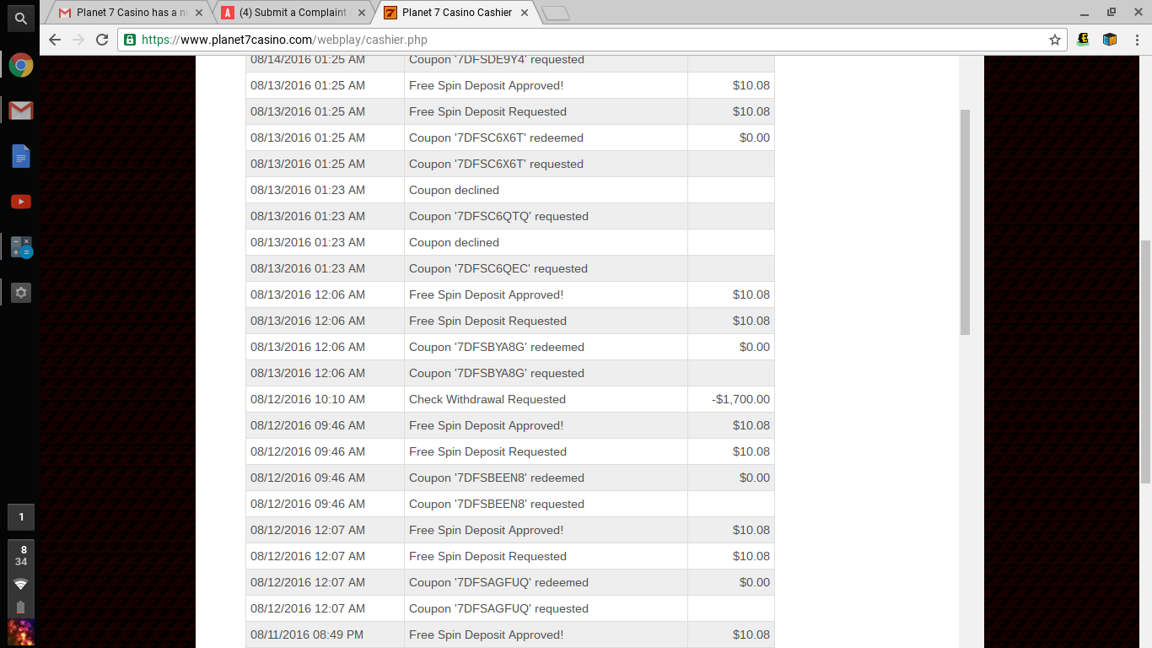Click the battery status icon
The height and width of the screenshot is (648, 1152).
pos(21,607)
